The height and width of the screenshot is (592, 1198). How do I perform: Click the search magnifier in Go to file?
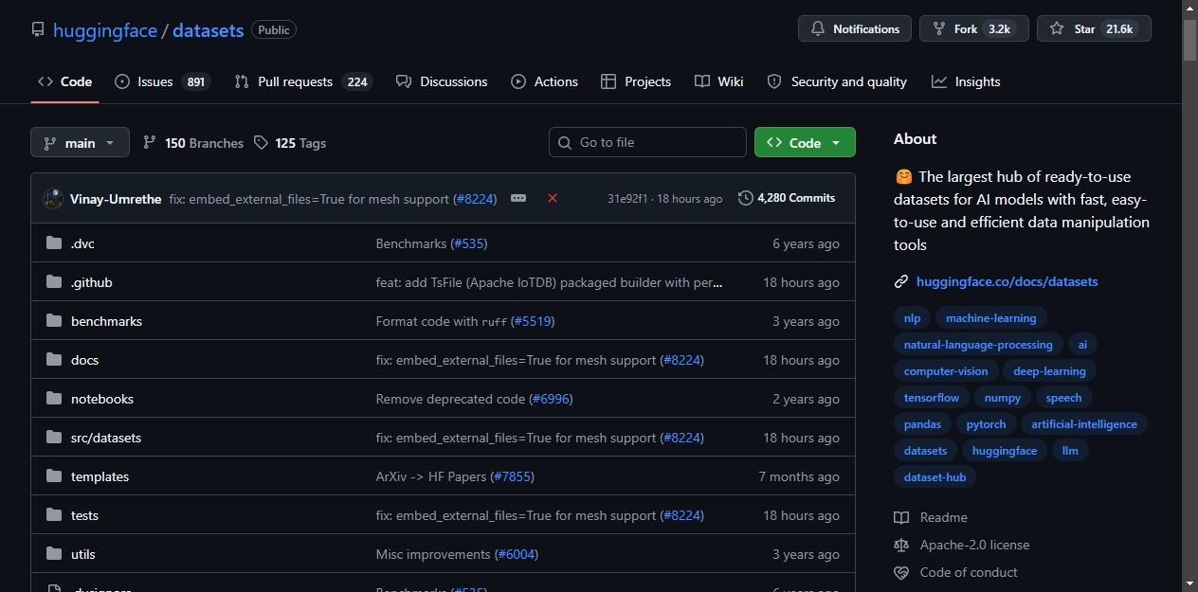(x=565, y=142)
